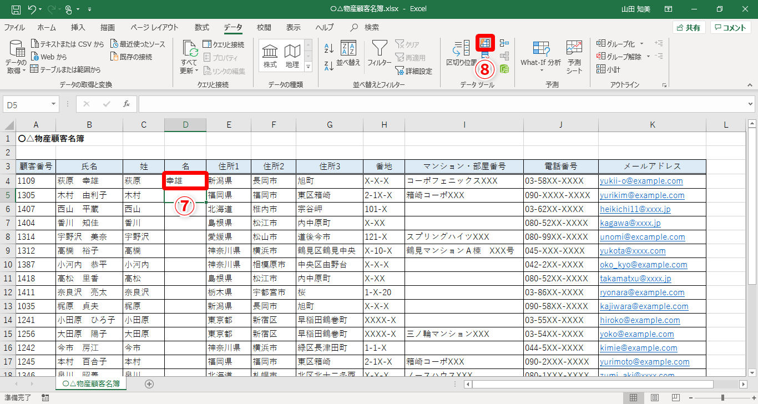
Task: Choose the 株式 data type
Action: 270,57
